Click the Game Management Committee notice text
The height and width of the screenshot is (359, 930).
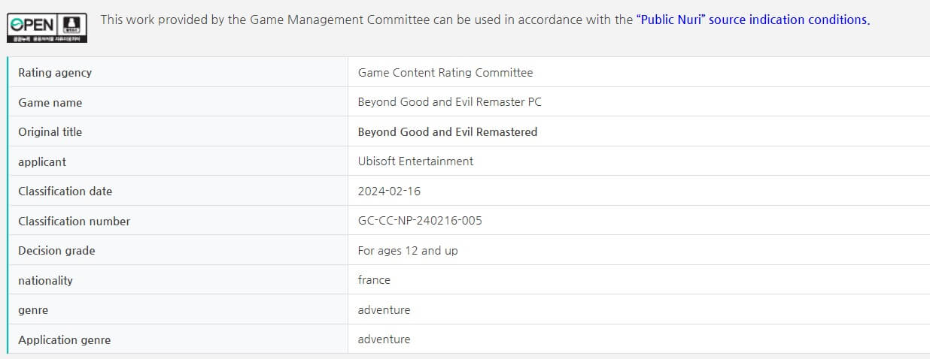(366, 20)
